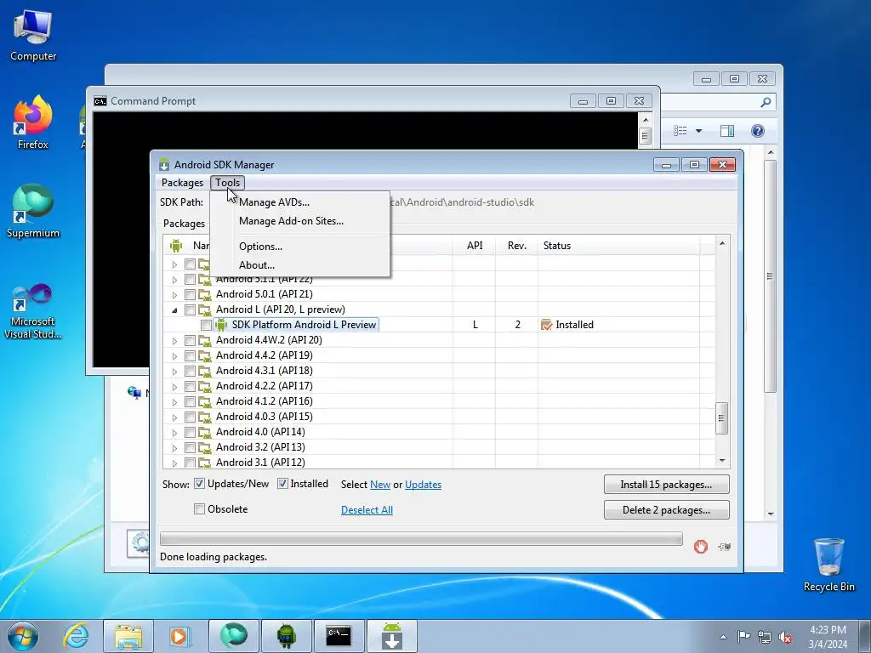Select About in the Tools menu
This screenshot has height=653, width=871.
click(257, 265)
